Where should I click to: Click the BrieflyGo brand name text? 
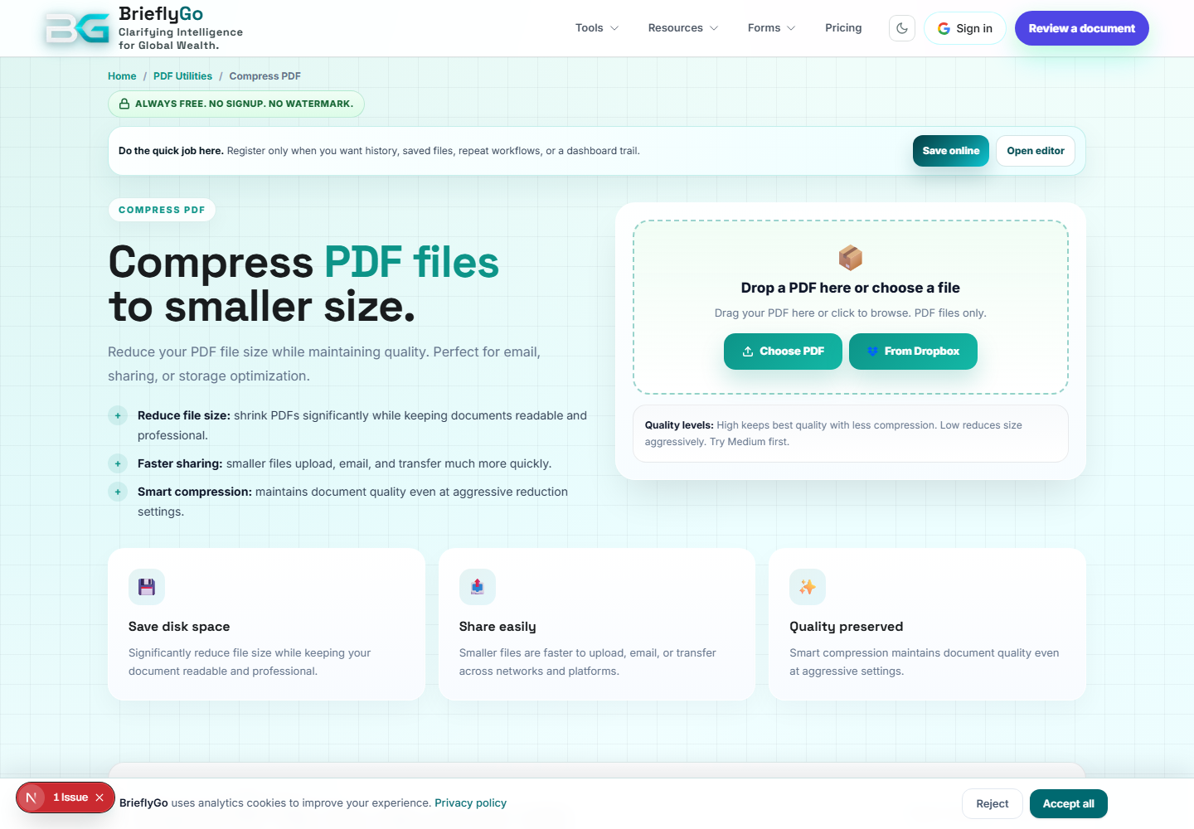[161, 14]
